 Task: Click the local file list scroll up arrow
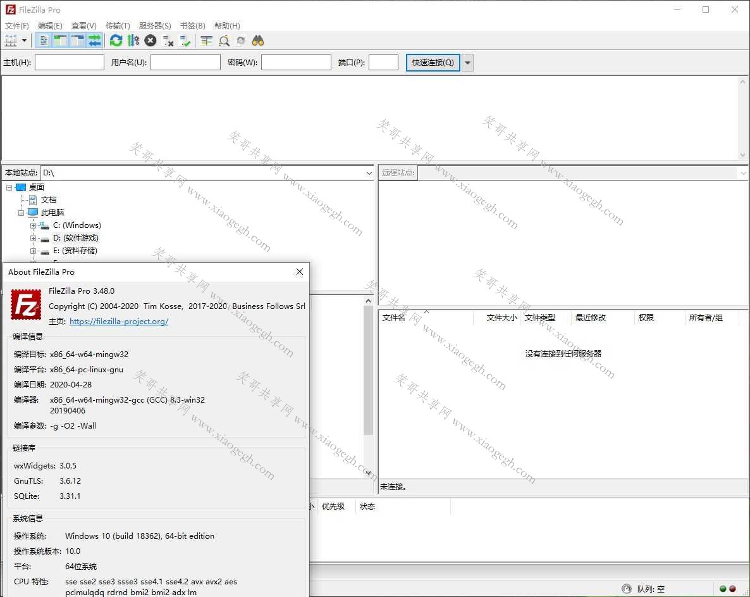click(x=368, y=301)
